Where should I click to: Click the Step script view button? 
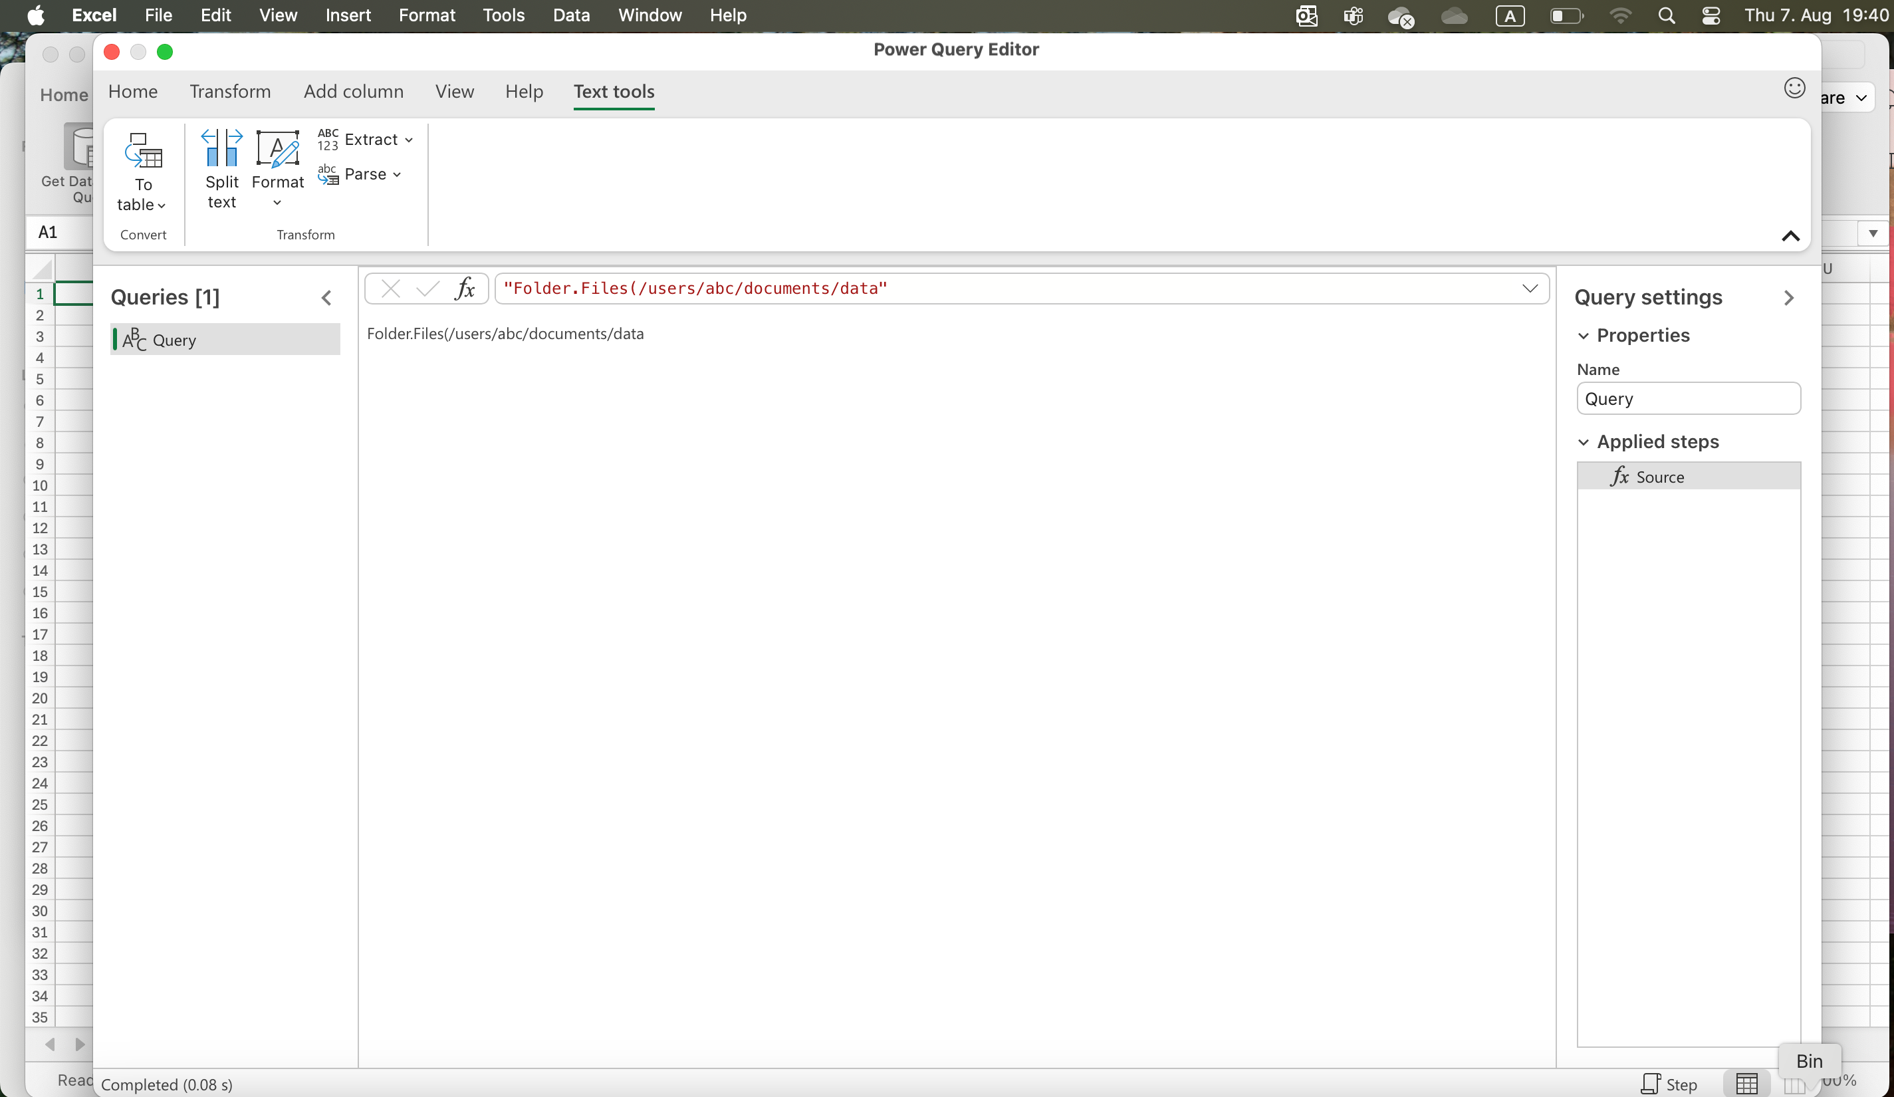(1669, 1084)
